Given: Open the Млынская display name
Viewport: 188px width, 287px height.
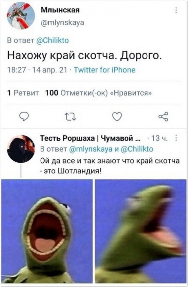Looking at the screenshot, I should point(60,10).
